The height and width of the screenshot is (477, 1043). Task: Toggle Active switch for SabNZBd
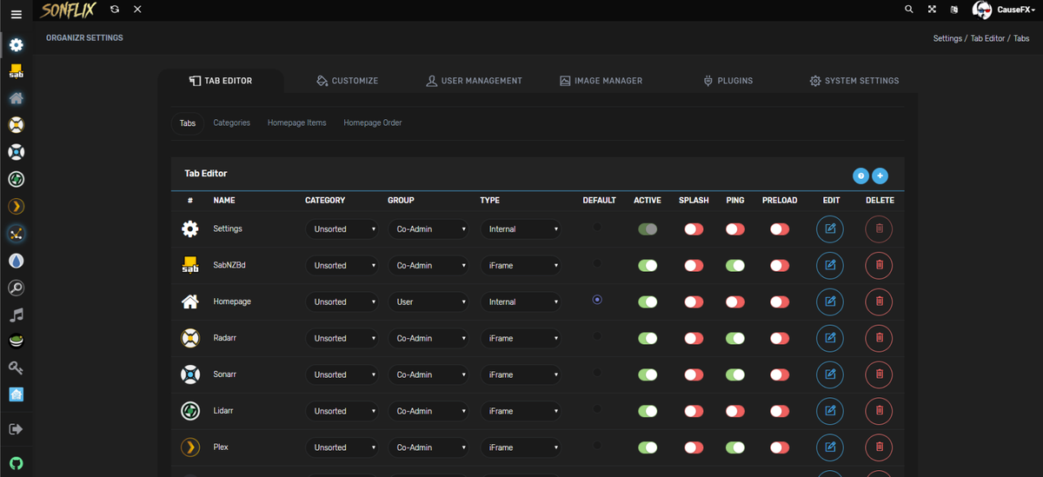[x=648, y=266]
